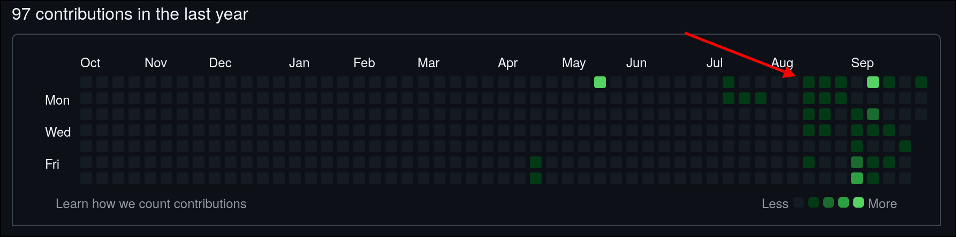
Task: Select the bright green Sunday cell under Sep
Action: click(873, 82)
